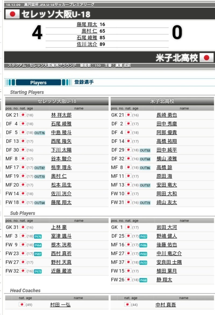Viewport: 215px width, 315px height.
Task: Open player 谷本 駿介 page
Action: pos(61,159)
